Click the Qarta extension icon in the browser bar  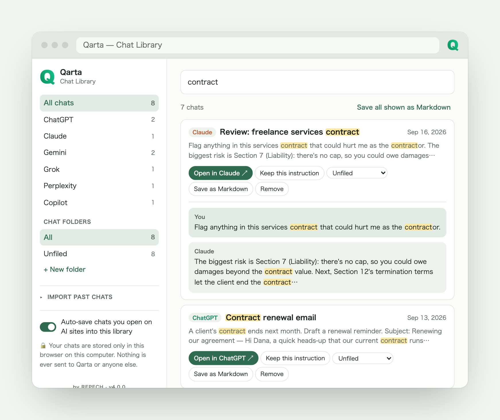pos(453,45)
